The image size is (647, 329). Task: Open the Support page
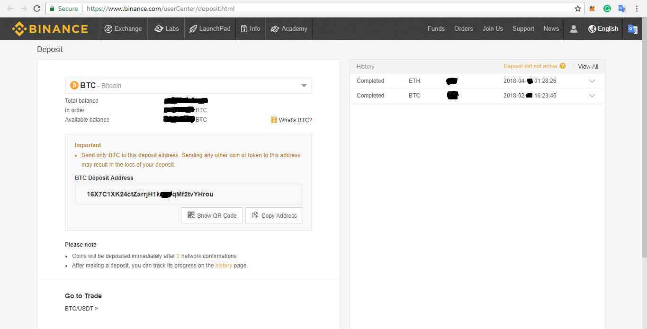(523, 29)
